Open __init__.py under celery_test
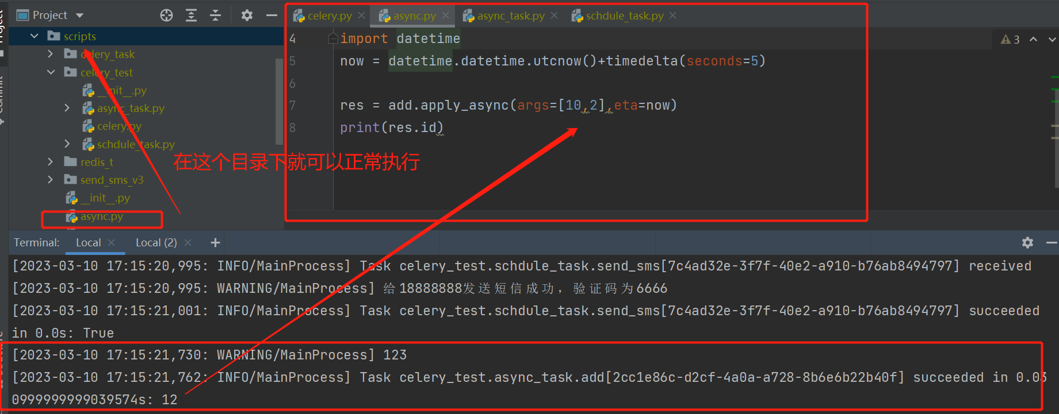The height and width of the screenshot is (414, 1059). (121, 90)
